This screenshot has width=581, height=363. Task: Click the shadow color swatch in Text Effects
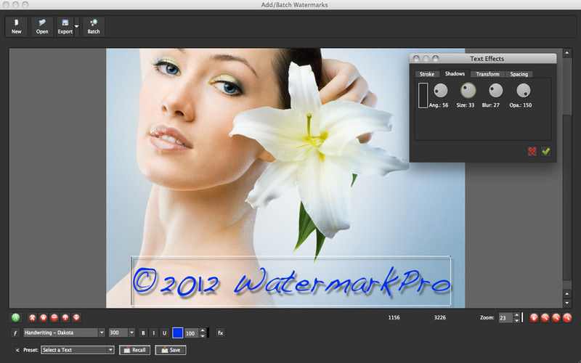pos(423,96)
